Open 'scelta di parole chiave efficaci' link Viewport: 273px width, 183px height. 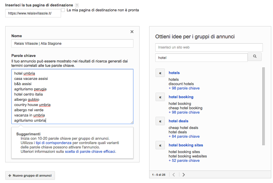click(x=90, y=152)
